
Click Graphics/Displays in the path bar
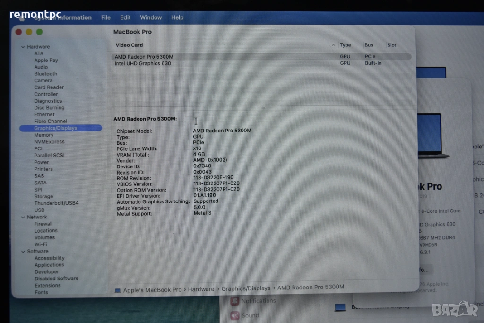click(x=246, y=288)
